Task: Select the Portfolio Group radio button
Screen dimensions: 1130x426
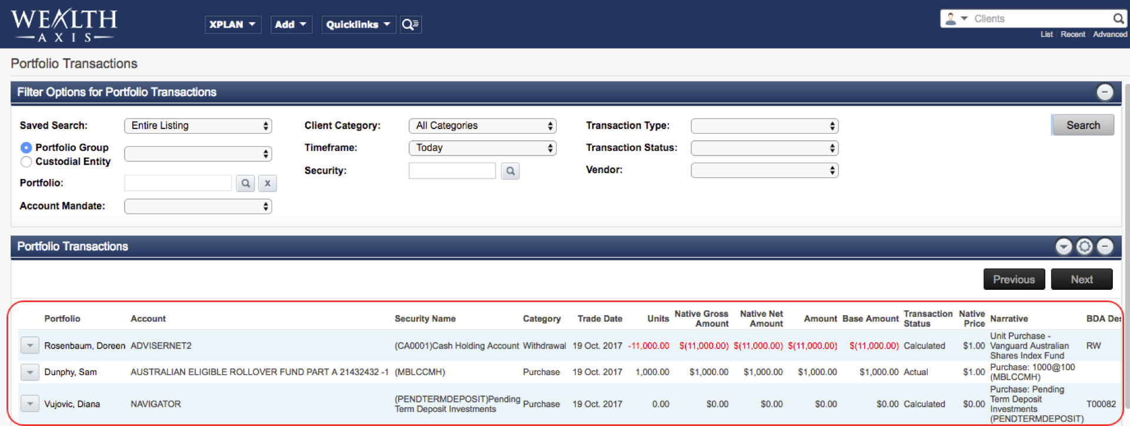Action: [26, 147]
